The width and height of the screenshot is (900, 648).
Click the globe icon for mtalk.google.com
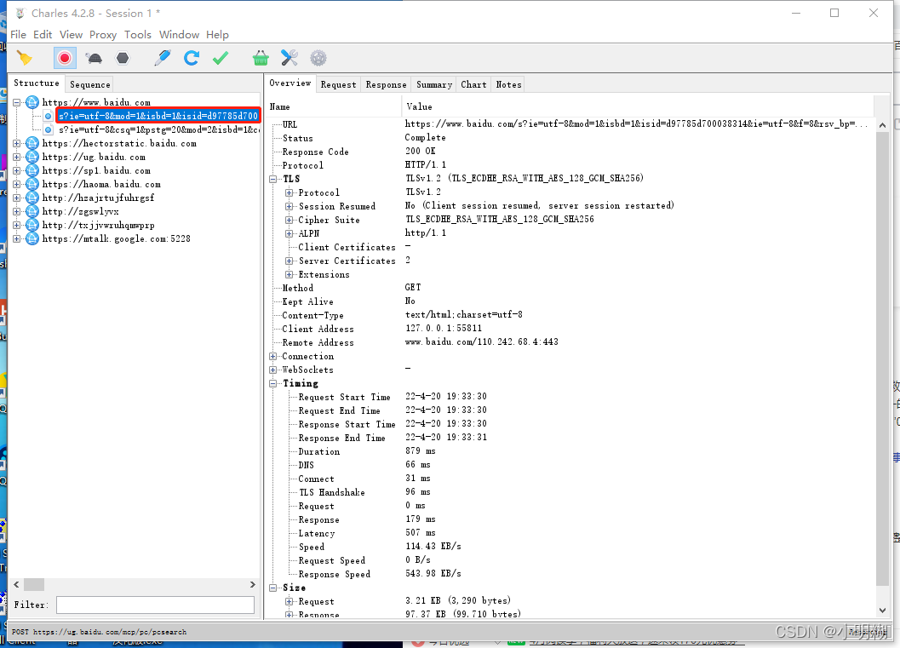click(x=32, y=238)
